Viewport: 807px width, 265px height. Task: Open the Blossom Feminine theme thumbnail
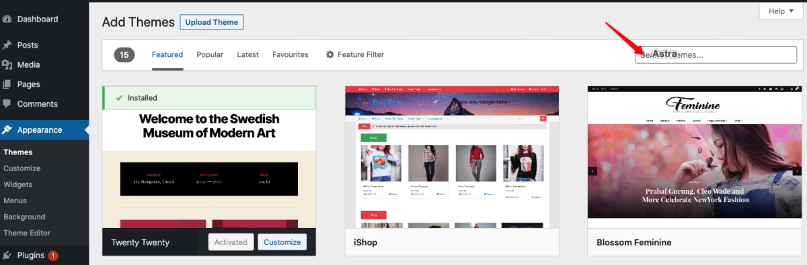(x=695, y=156)
